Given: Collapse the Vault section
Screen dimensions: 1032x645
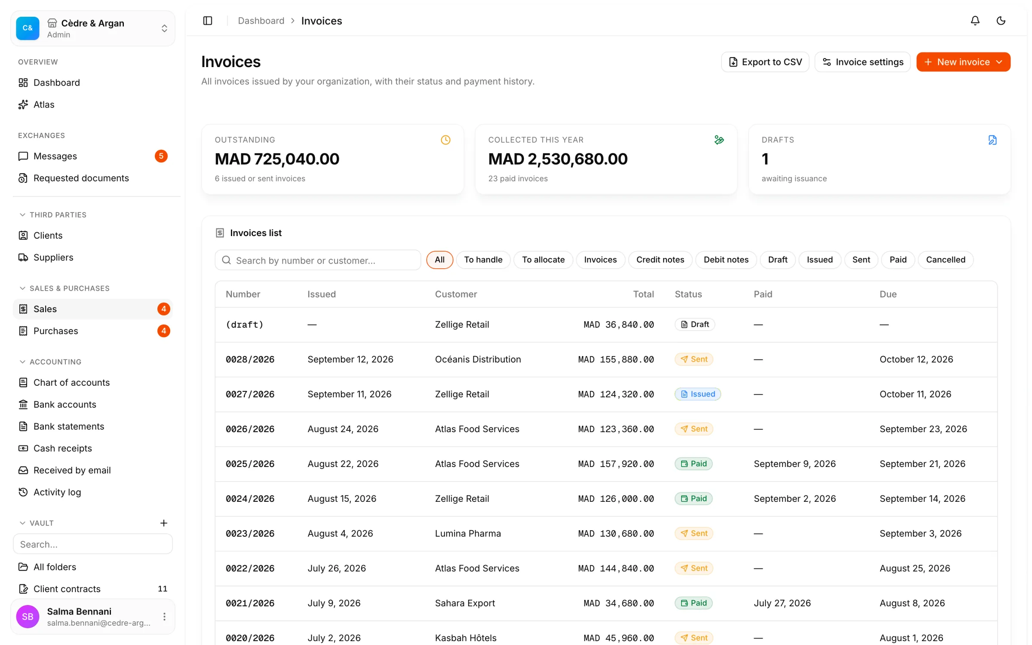Looking at the screenshot, I should click(x=37, y=523).
